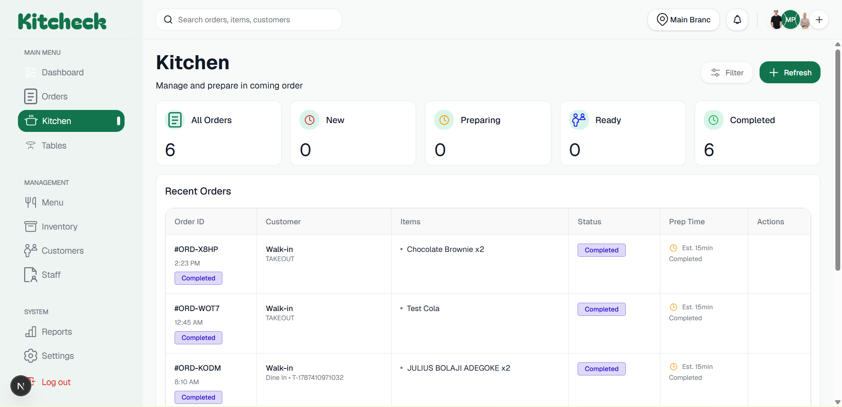This screenshot has width=842, height=407.
Task: Click Dine In table number text
Action: pos(305,378)
